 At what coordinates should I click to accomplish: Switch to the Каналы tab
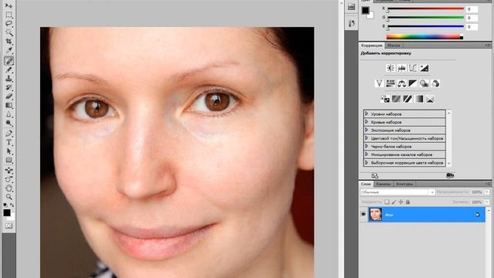(x=384, y=184)
